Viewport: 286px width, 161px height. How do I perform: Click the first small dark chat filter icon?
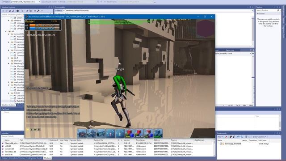(x=32, y=130)
